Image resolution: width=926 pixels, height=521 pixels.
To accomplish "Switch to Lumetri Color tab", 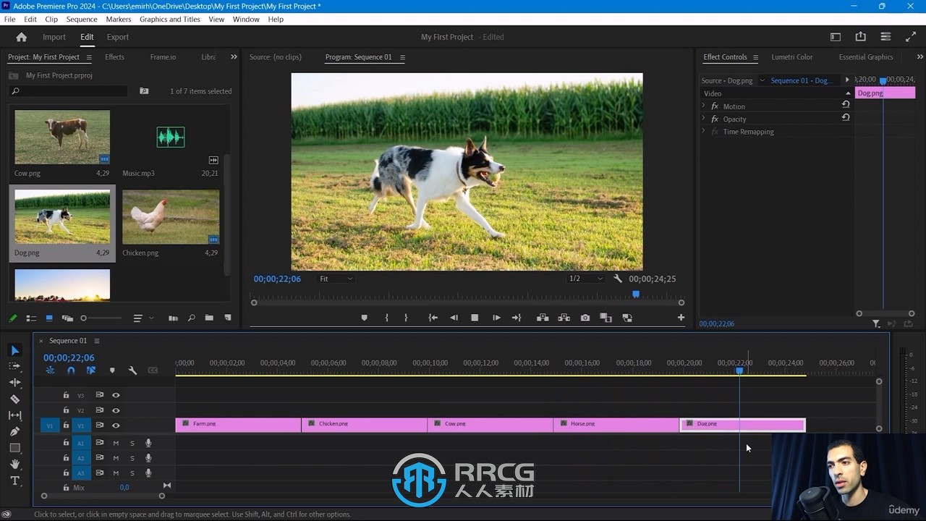I will point(792,57).
